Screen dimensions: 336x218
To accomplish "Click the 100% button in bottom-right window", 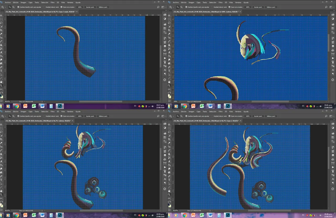I will [248, 116].
